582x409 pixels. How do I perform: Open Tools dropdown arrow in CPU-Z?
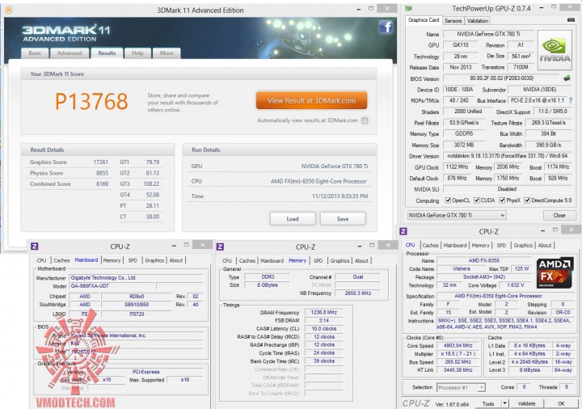[x=504, y=403]
